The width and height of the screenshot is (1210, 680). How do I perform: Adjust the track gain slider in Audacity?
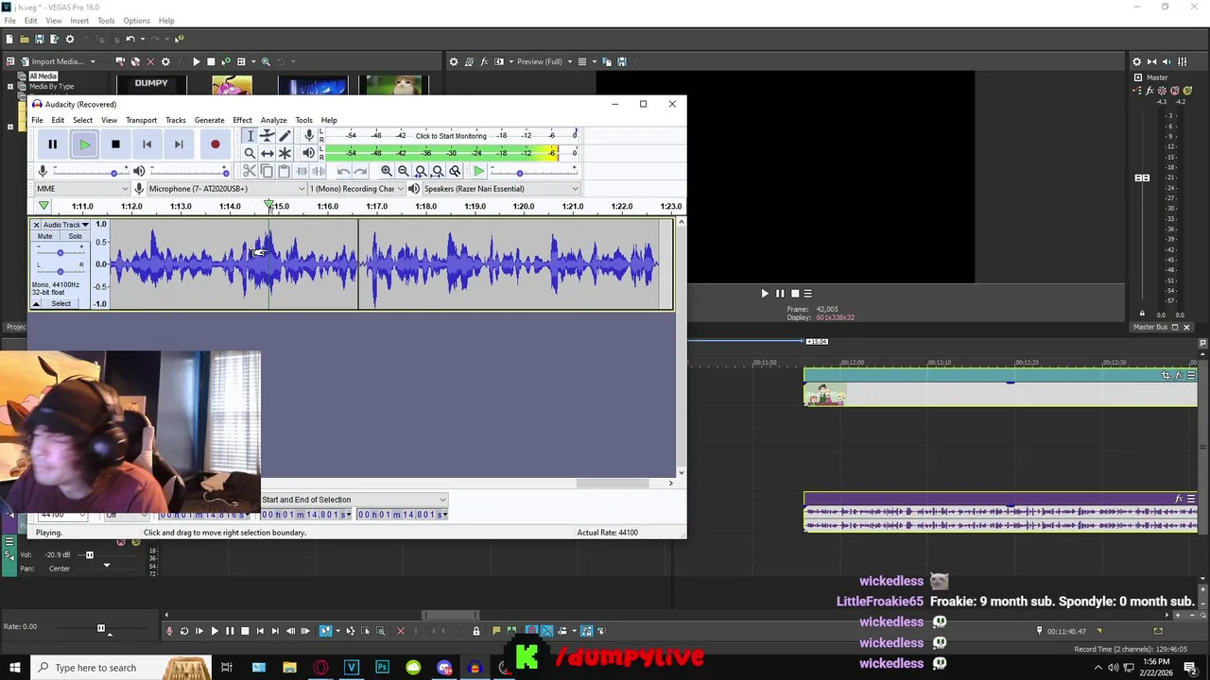pos(60,252)
